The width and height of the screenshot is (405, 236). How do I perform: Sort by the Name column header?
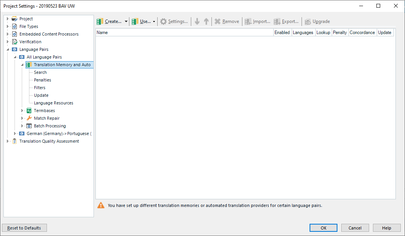[x=184, y=33]
